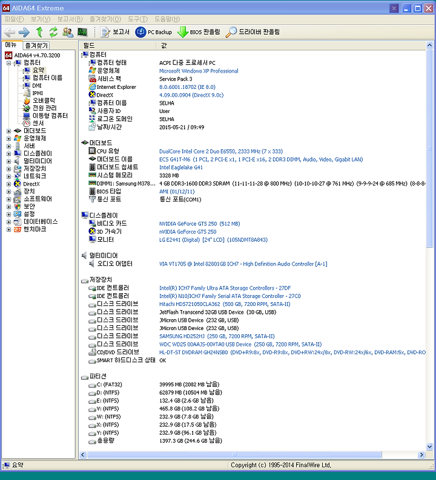Expand the DirectX tree node
The image size is (436, 480).
click(8, 184)
